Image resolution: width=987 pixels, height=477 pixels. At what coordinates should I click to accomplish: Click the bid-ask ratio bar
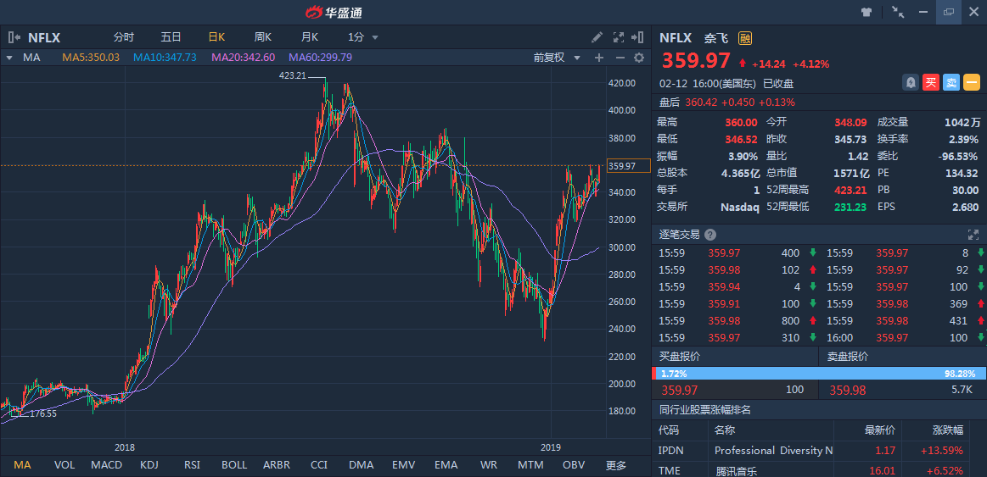[818, 373]
